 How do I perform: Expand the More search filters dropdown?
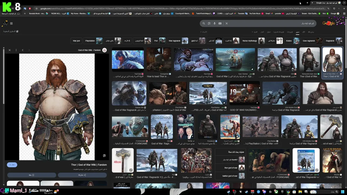[x=255, y=32]
